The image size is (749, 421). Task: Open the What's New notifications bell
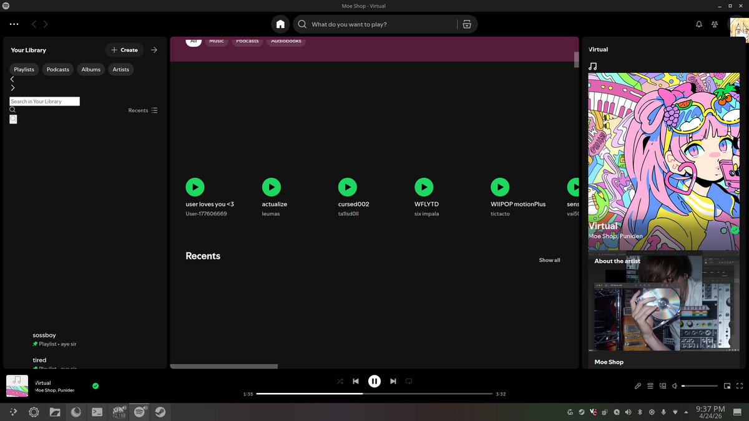click(699, 24)
